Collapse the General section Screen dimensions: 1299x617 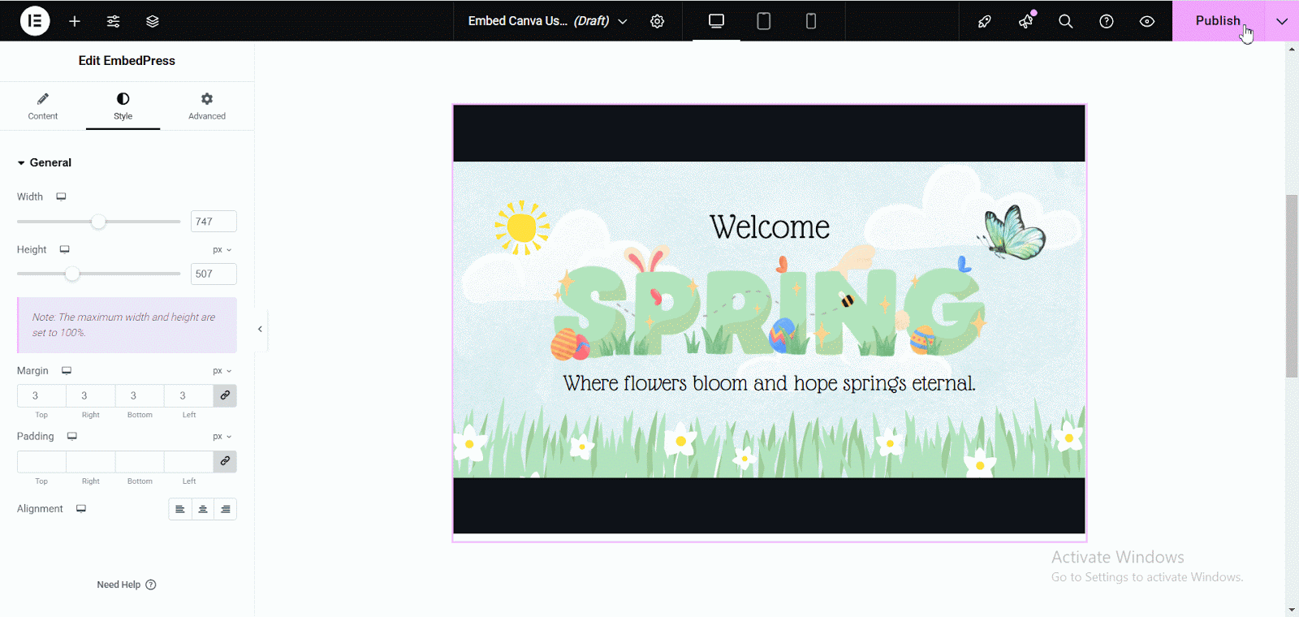click(45, 162)
